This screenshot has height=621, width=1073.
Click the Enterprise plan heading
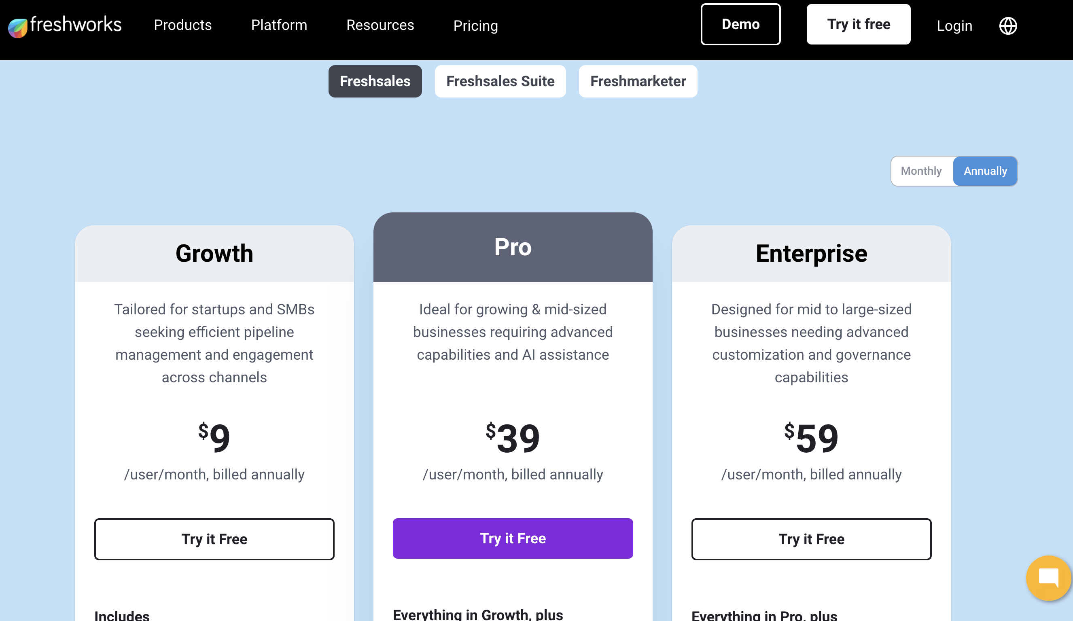point(811,254)
